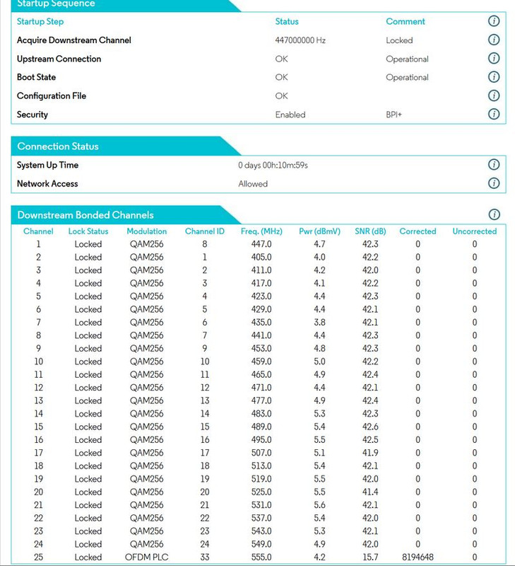Open Network Access info icon
The width and height of the screenshot is (515, 566).
click(x=493, y=183)
